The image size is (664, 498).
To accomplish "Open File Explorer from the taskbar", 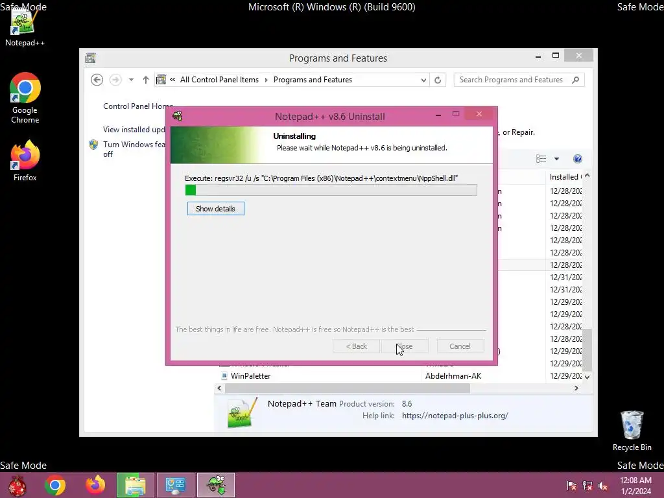I will click(135, 485).
